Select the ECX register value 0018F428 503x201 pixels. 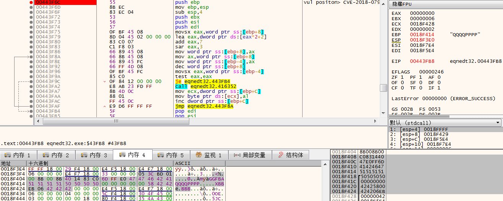[422, 24]
